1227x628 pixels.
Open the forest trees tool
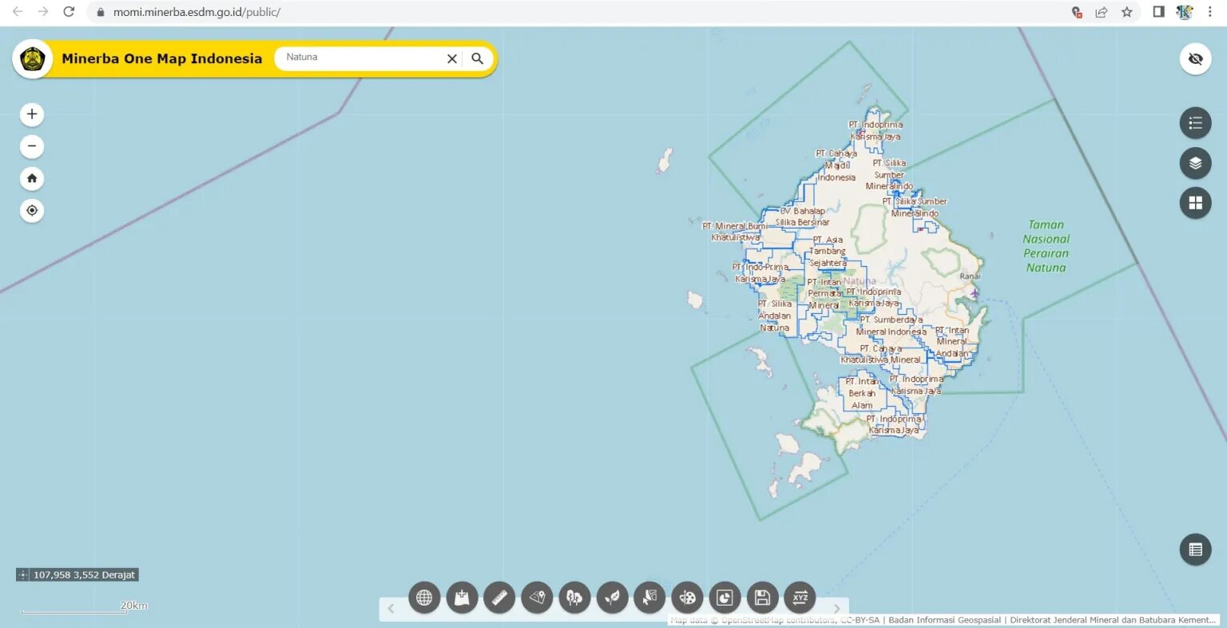click(574, 598)
